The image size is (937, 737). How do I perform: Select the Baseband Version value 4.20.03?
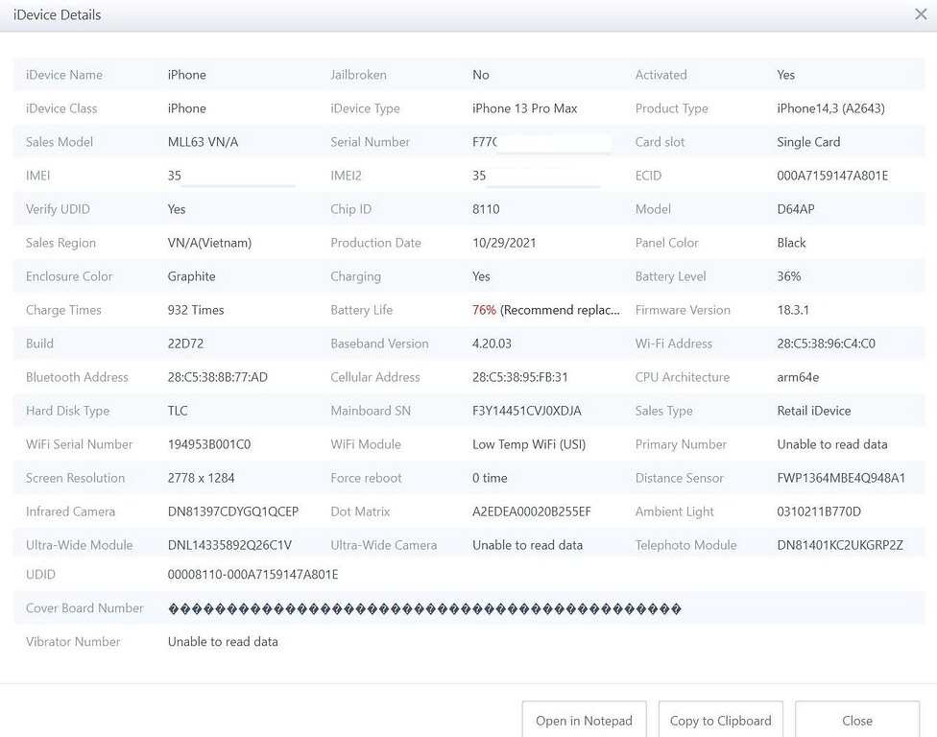pyautogui.click(x=492, y=344)
